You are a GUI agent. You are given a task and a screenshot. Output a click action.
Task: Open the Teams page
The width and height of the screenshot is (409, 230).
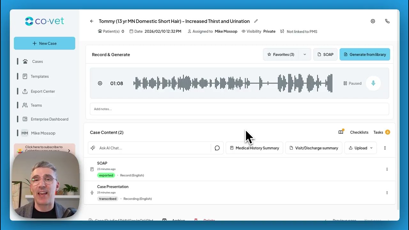point(36,105)
